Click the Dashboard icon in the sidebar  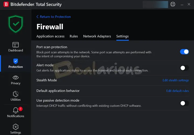[16, 44]
